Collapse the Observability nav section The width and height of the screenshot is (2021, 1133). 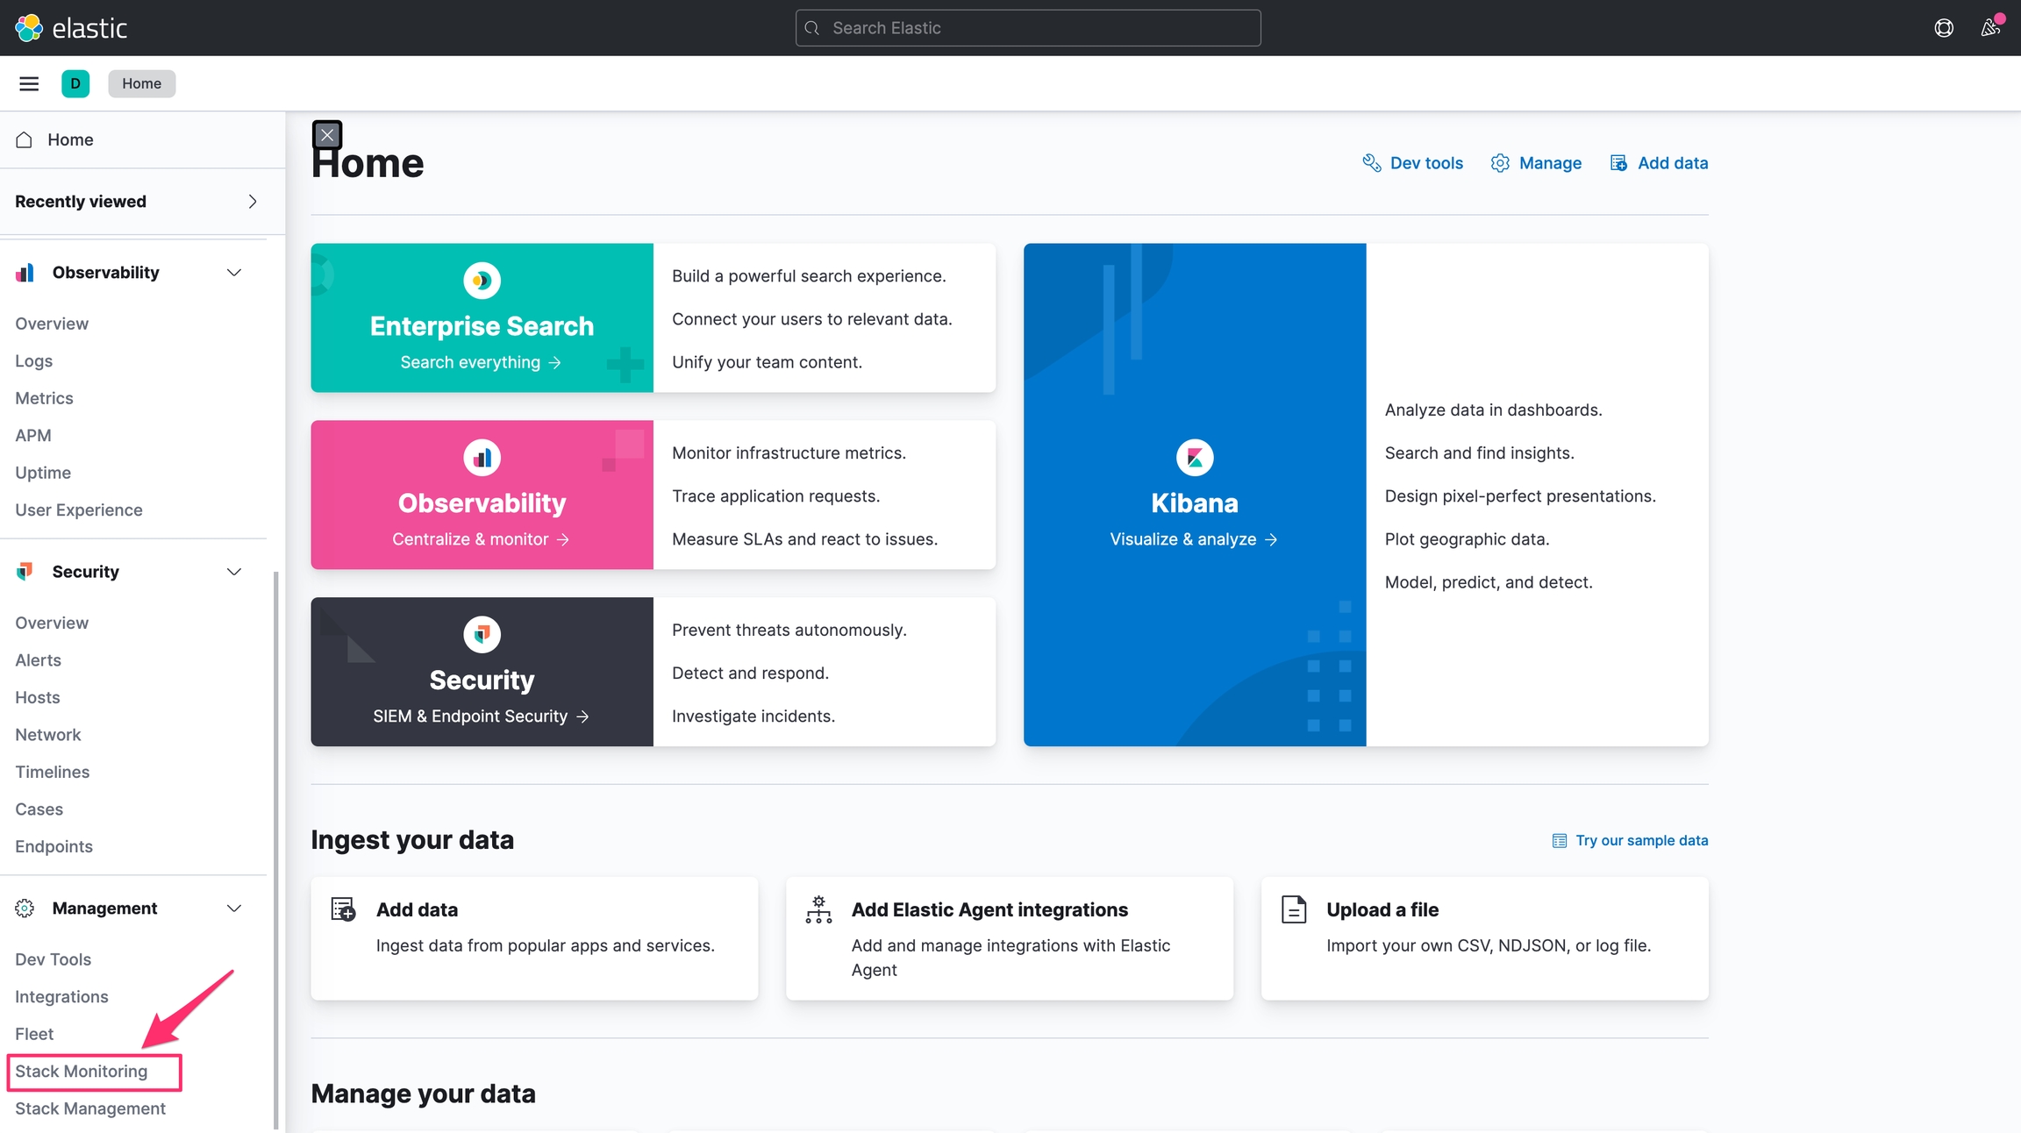coord(234,273)
